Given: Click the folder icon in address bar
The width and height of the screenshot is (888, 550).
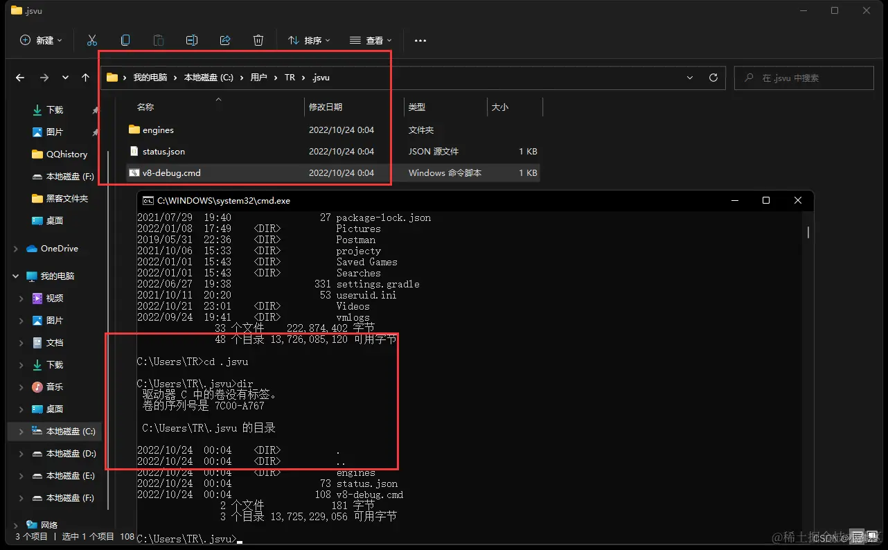Looking at the screenshot, I should (x=112, y=78).
